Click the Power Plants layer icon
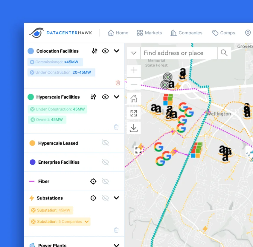The image size is (253, 247). pyautogui.click(x=32, y=245)
